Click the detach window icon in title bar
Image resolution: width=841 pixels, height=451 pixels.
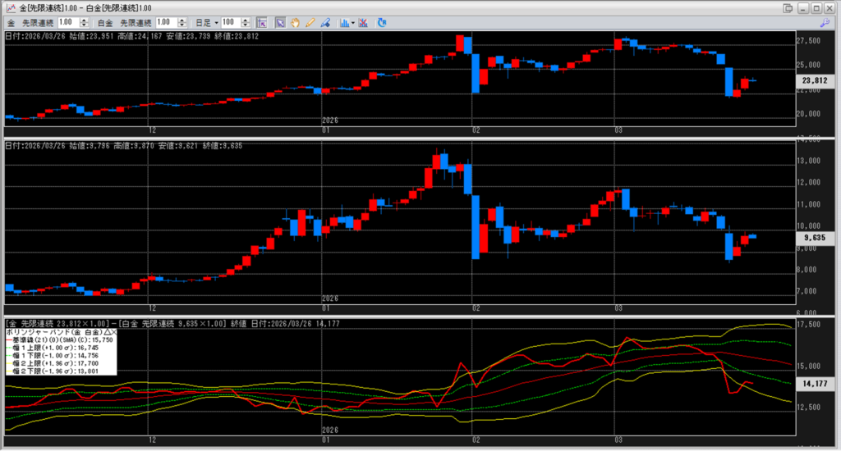[788, 8]
